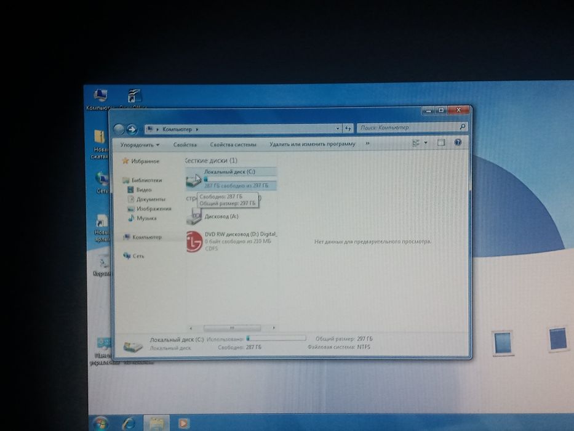The image size is (574, 431).
Task: Click the NTFS file system value
Action: point(364,347)
